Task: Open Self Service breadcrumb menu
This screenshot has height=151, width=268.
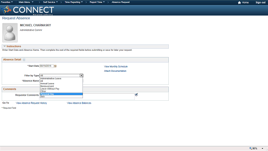Action: 50,2
